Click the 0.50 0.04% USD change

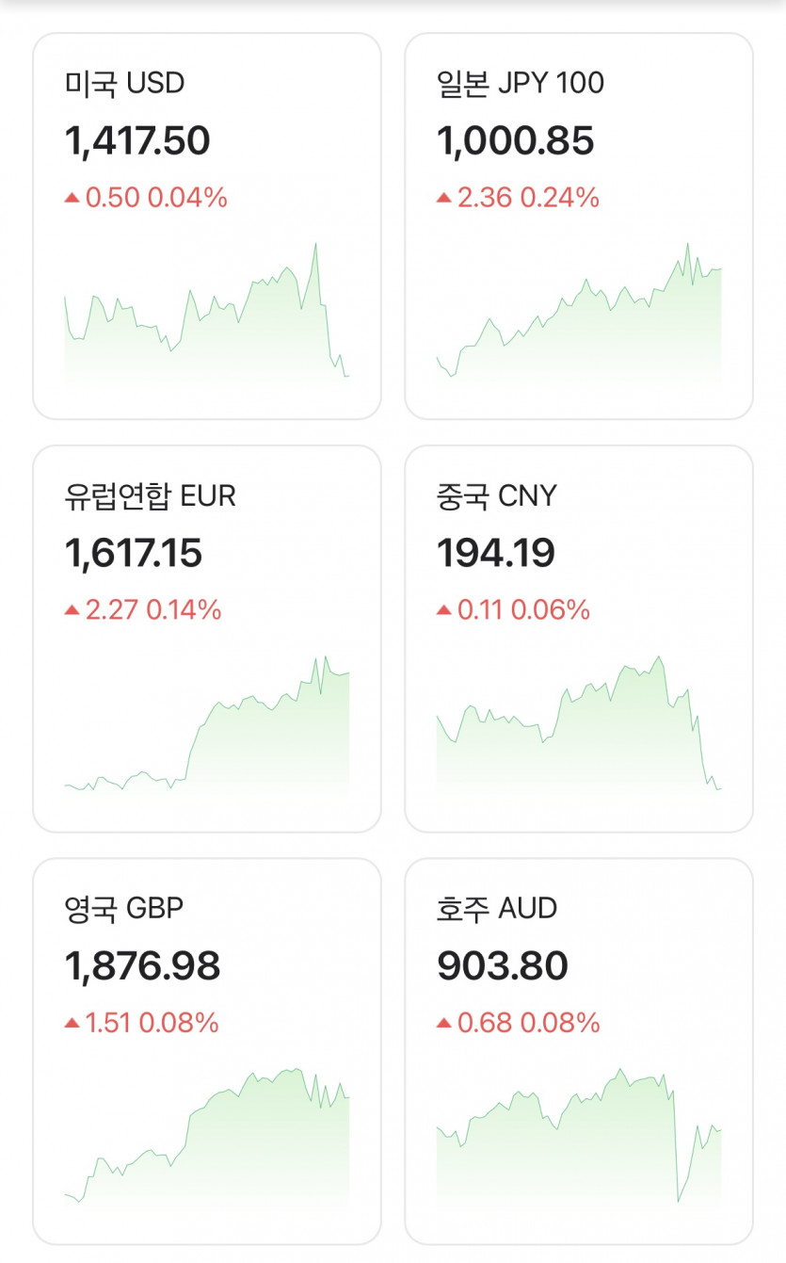point(156,198)
